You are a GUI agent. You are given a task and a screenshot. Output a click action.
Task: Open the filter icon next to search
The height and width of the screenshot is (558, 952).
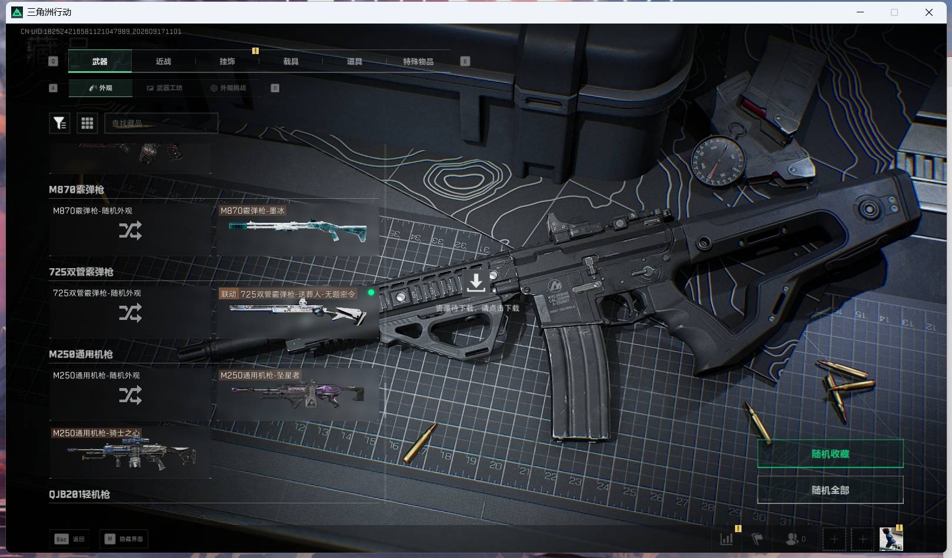[x=59, y=123]
